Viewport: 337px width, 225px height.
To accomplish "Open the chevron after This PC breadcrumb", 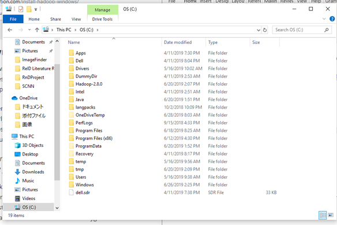I will [76, 29].
